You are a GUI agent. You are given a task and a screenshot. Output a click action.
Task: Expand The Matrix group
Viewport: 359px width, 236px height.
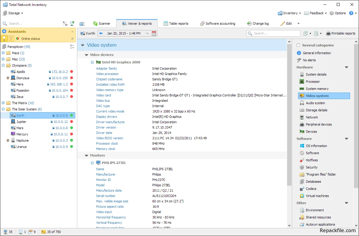click(3, 103)
